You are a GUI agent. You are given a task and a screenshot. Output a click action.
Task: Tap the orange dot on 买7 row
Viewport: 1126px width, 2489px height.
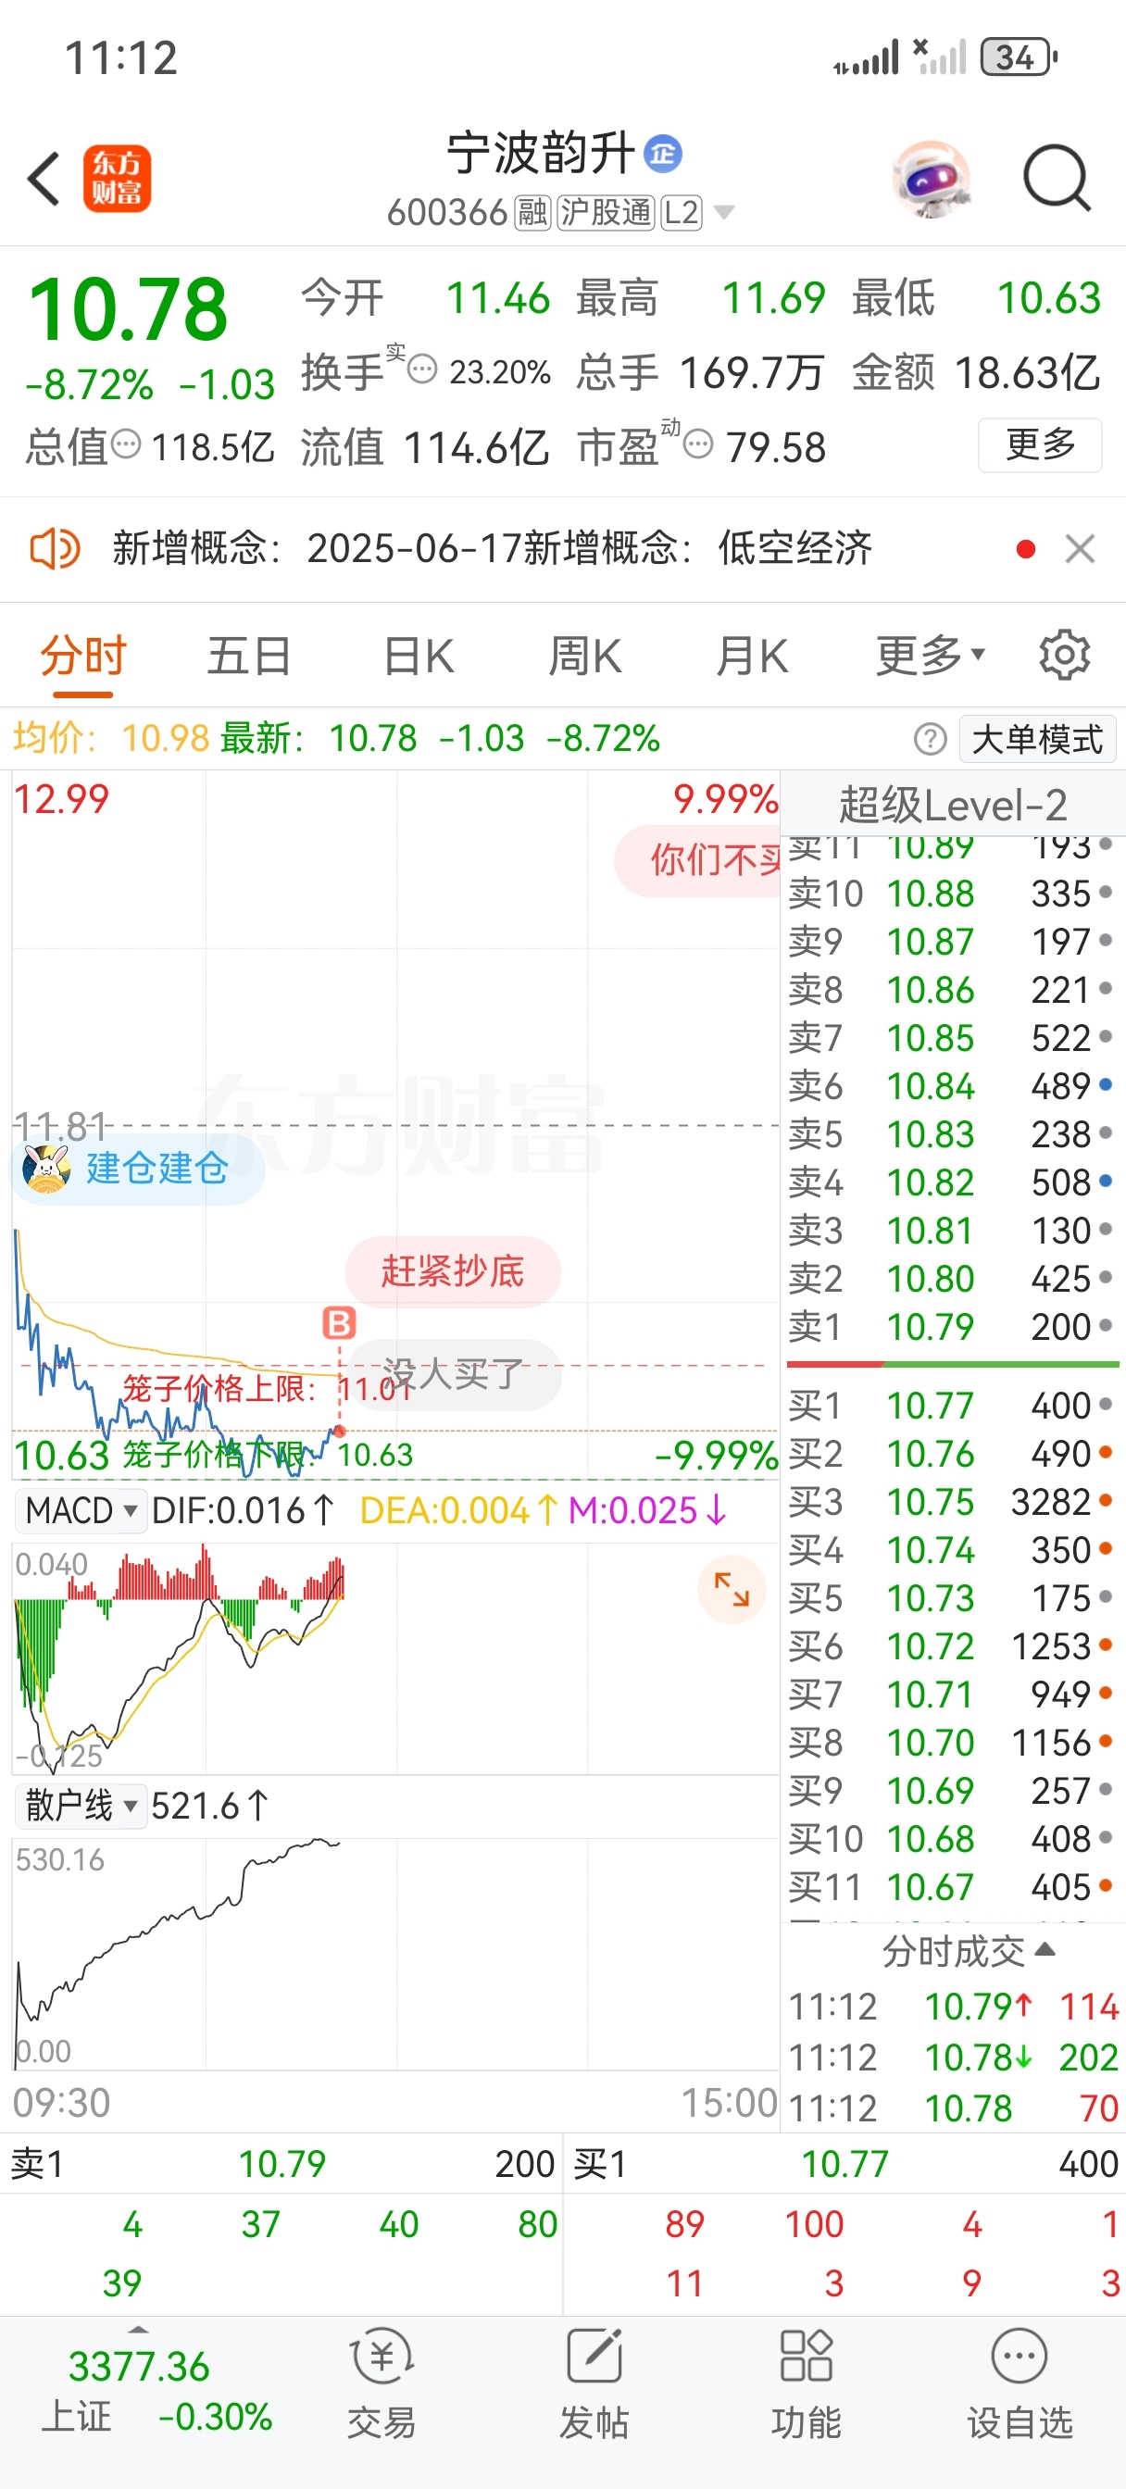pyautogui.click(x=1106, y=1692)
